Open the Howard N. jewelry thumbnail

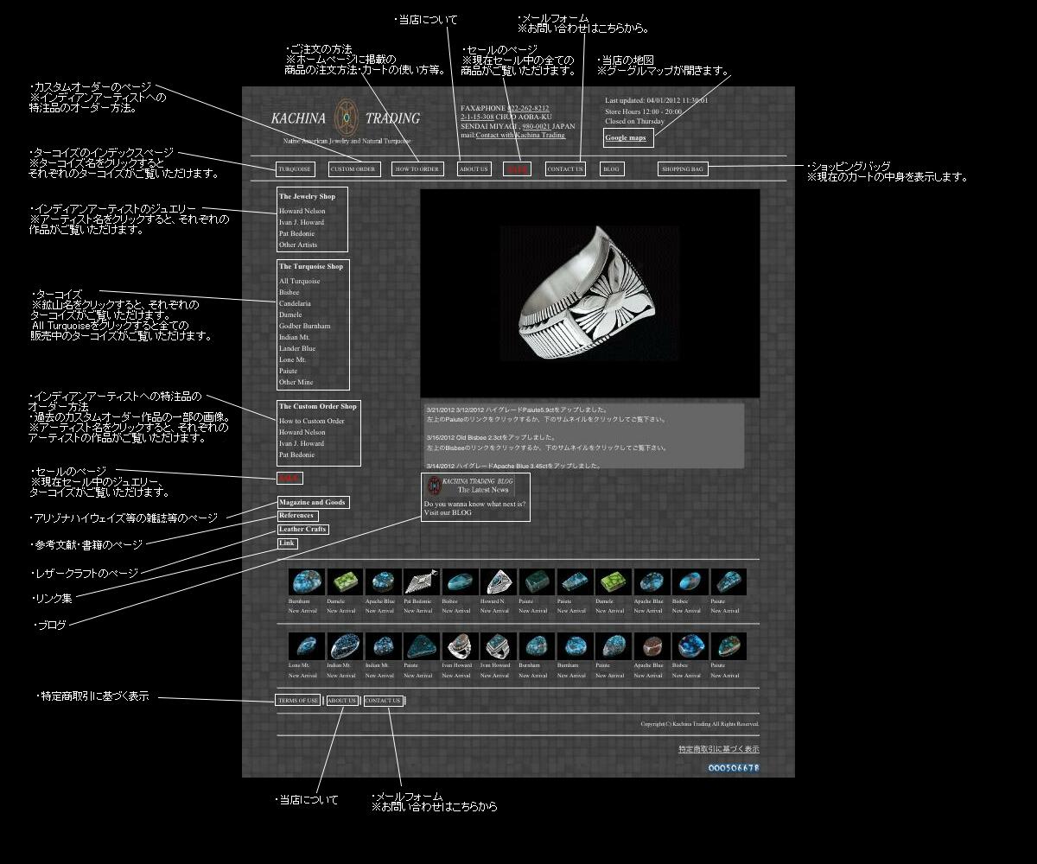click(x=498, y=582)
